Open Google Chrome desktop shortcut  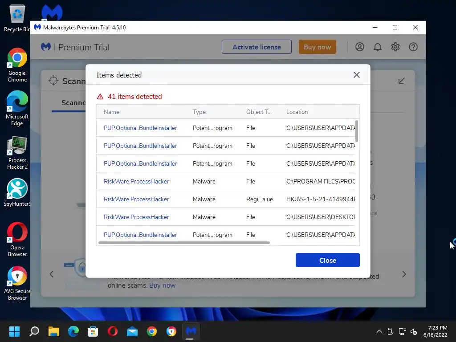click(17, 65)
